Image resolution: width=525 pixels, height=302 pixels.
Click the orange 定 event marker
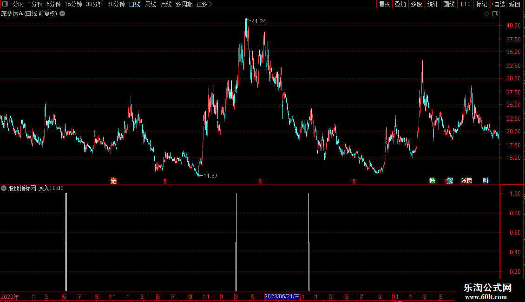113,181
